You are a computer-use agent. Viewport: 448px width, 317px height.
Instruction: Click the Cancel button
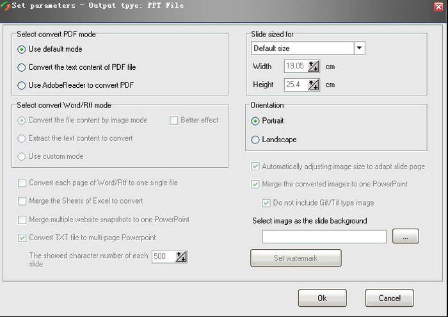(389, 298)
